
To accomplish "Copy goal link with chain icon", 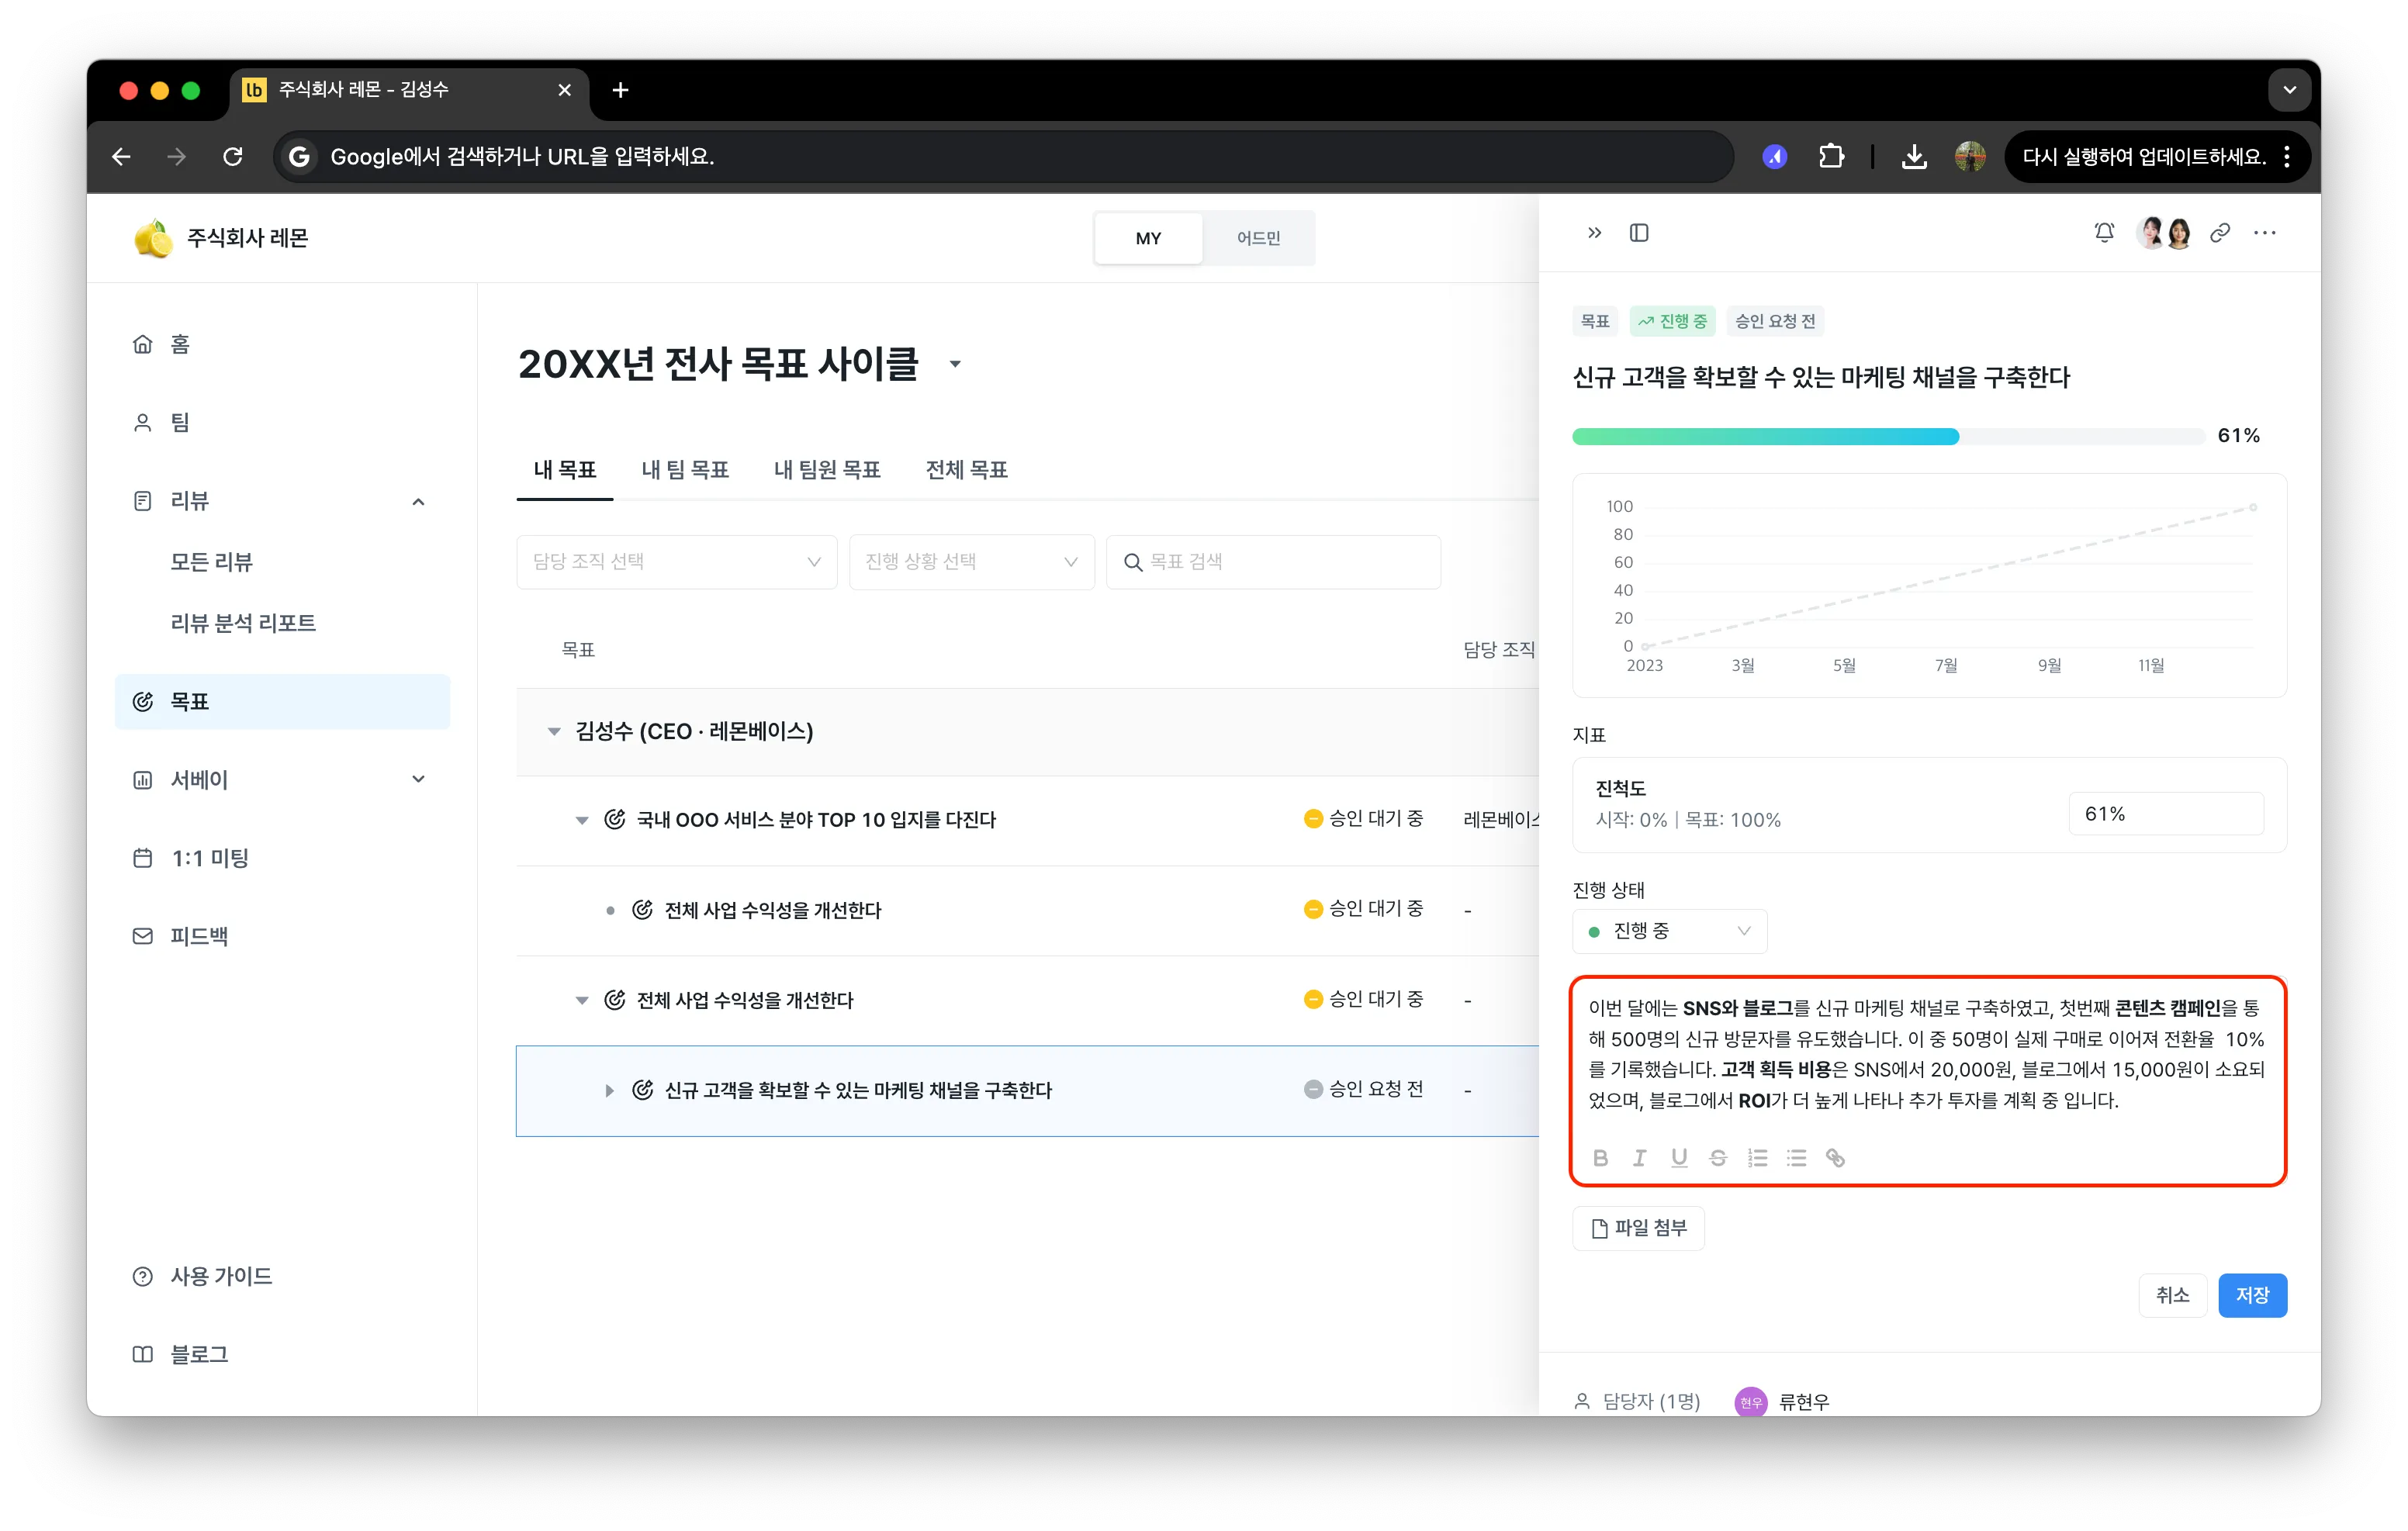I will pyautogui.click(x=2220, y=233).
